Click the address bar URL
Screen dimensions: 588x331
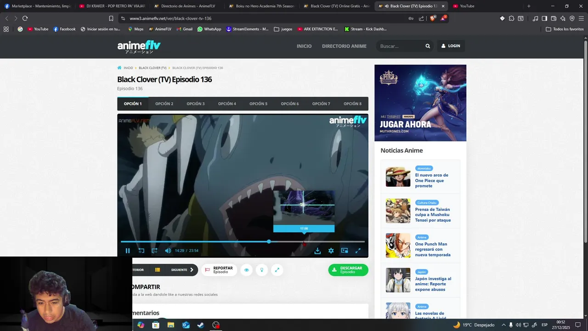click(170, 18)
